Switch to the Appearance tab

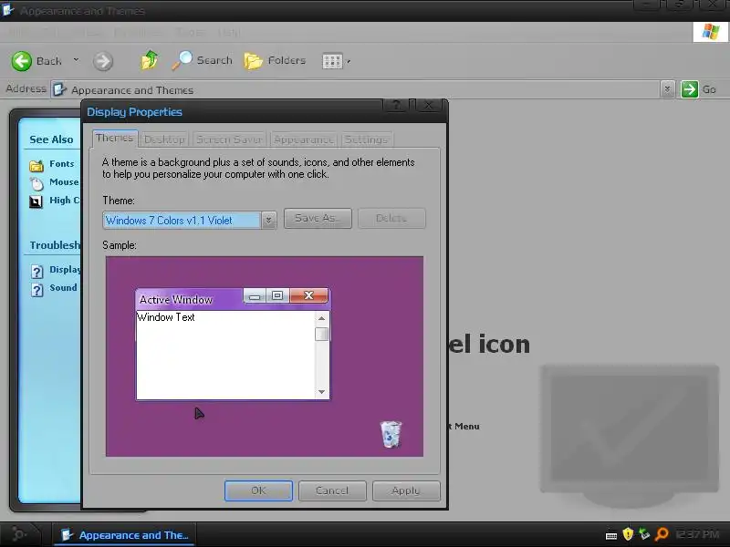pyautogui.click(x=304, y=139)
